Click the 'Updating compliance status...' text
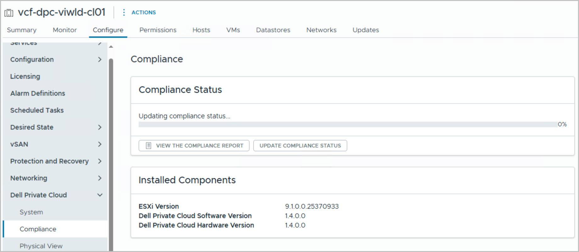 (x=184, y=116)
